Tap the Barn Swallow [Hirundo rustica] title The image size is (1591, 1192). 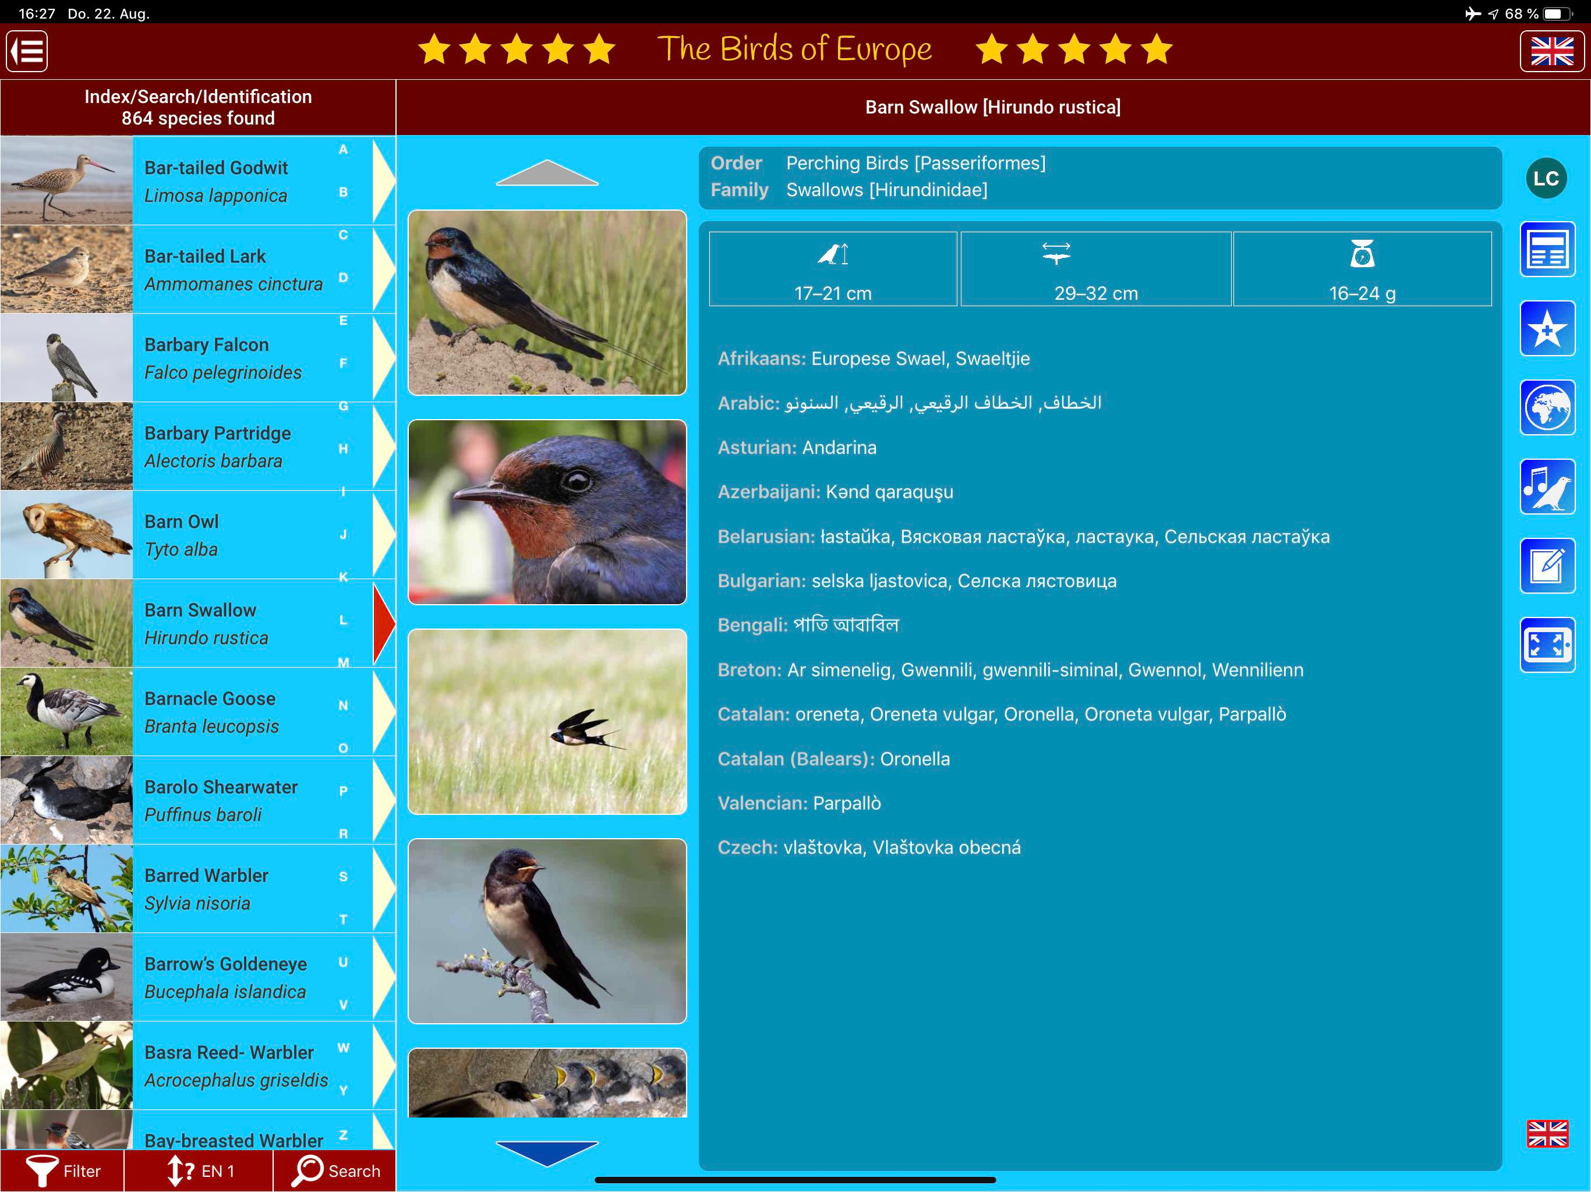(992, 107)
